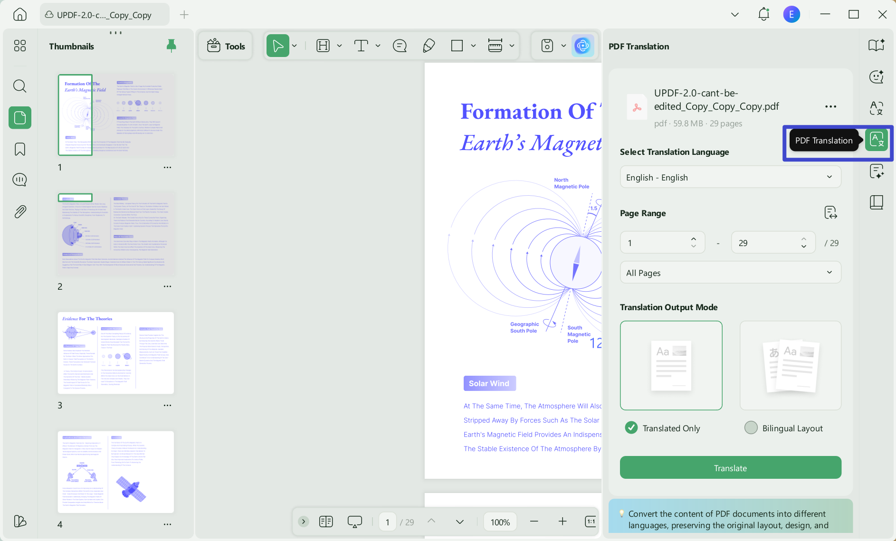The image size is (896, 541).
Task: Choose the Translated Only preview card
Action: 671,365
